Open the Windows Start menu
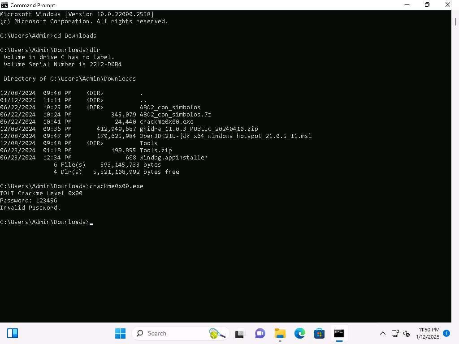Image resolution: width=459 pixels, height=344 pixels. pyautogui.click(x=120, y=333)
